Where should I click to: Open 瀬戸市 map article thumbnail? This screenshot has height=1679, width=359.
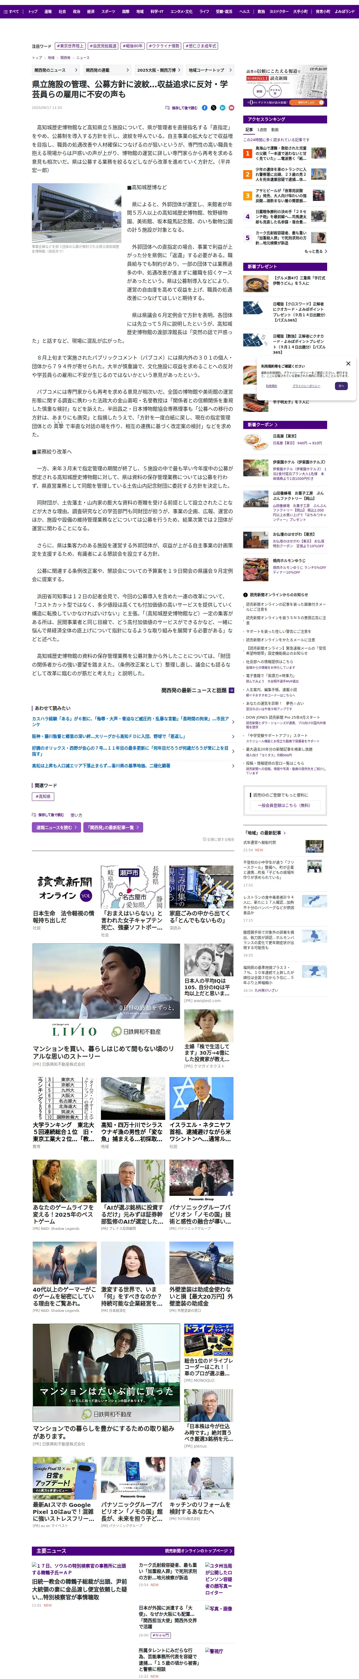132,887
